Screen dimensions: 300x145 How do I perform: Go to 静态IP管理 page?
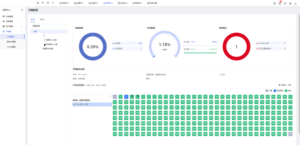pyautogui.click(x=11, y=42)
